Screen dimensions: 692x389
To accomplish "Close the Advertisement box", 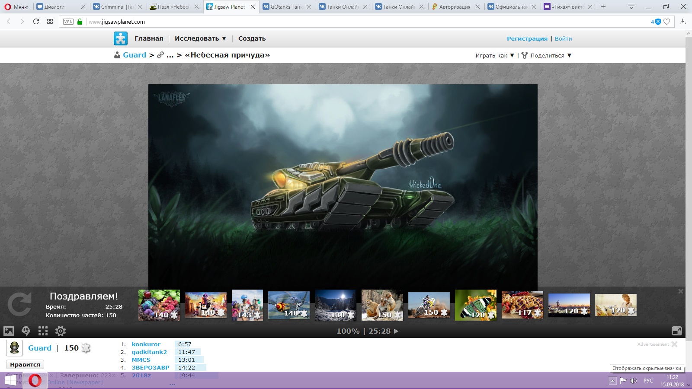I will 674,344.
